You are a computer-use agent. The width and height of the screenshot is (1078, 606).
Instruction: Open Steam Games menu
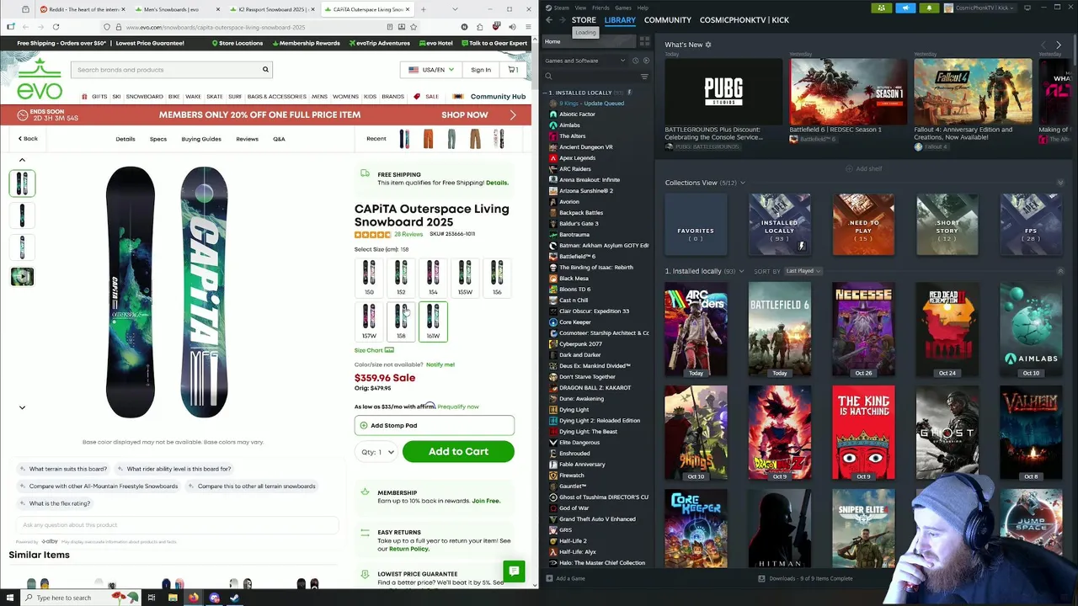(623, 8)
